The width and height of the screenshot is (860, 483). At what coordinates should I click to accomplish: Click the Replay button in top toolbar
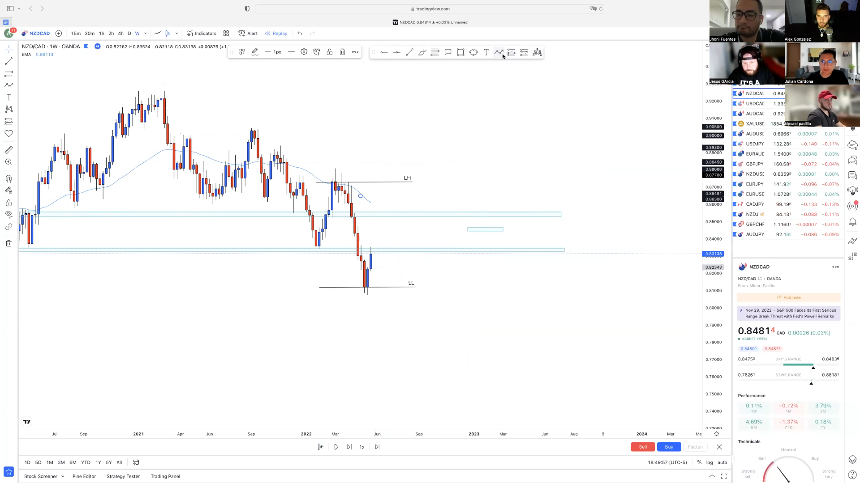point(276,34)
